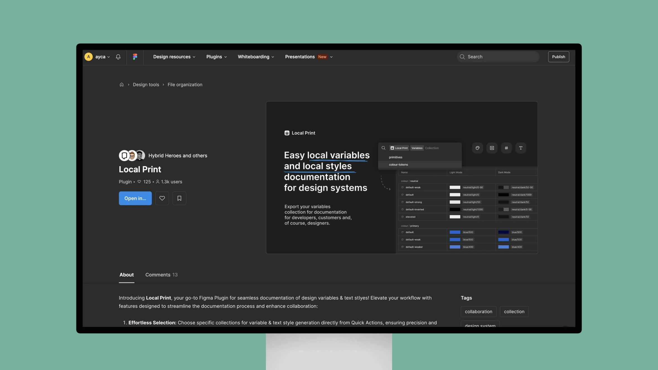The height and width of the screenshot is (370, 658).
Task: Expand Plugins menu
Action: [217, 57]
